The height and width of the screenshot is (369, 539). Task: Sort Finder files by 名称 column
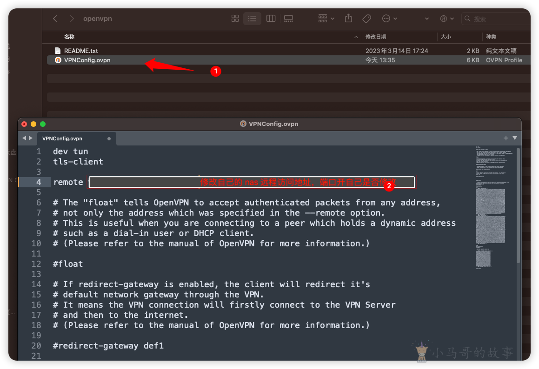click(x=69, y=37)
